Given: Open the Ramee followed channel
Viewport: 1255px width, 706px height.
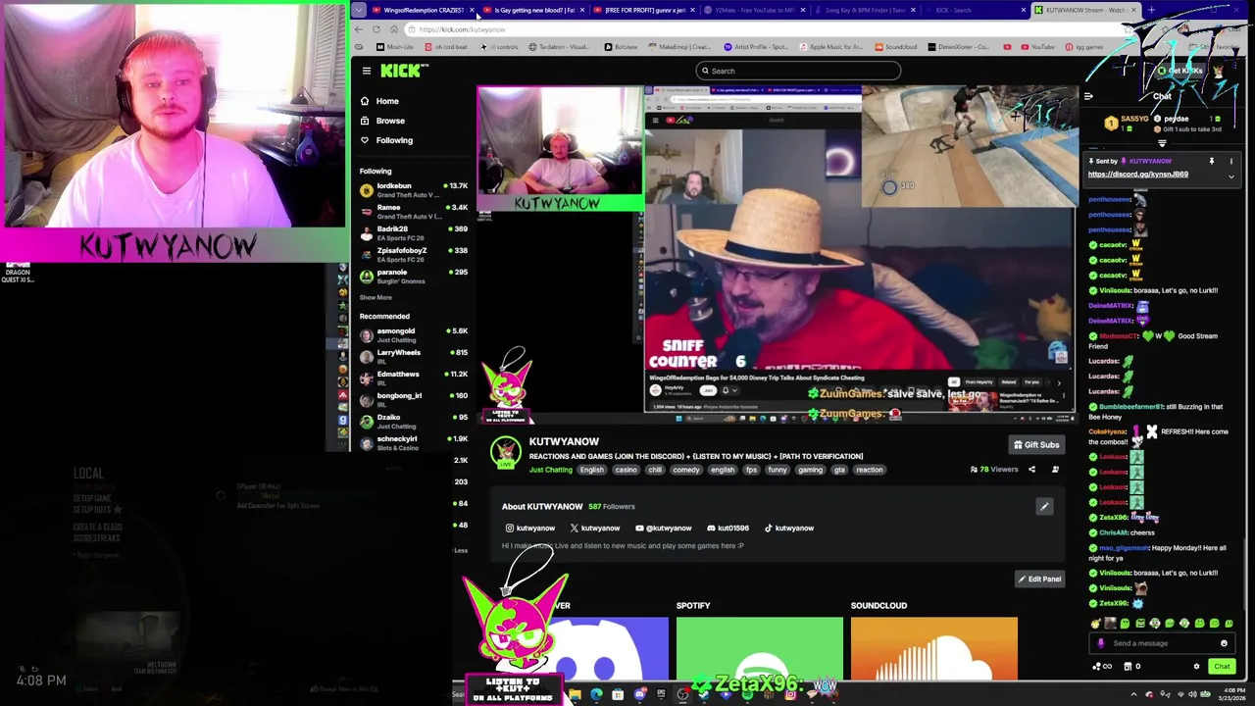Looking at the screenshot, I should click(413, 212).
